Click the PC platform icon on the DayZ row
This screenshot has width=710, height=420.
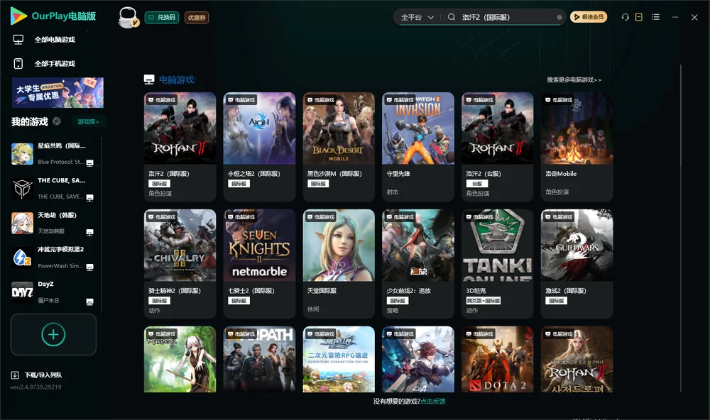(89, 302)
